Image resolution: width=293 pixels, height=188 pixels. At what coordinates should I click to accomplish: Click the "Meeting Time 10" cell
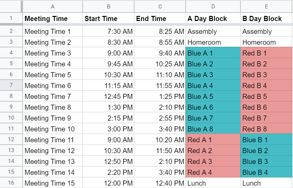point(53,129)
